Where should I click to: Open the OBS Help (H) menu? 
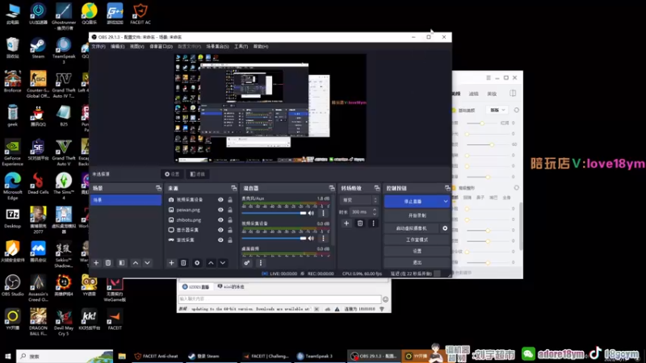point(260,47)
